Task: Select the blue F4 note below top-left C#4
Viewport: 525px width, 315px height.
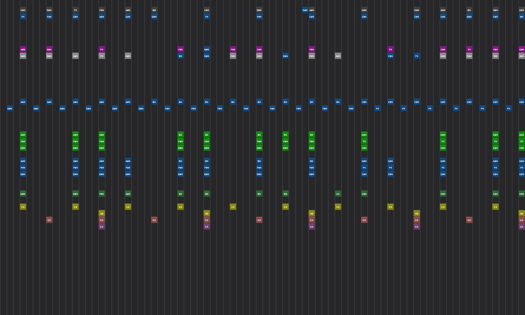Action: click(23, 16)
